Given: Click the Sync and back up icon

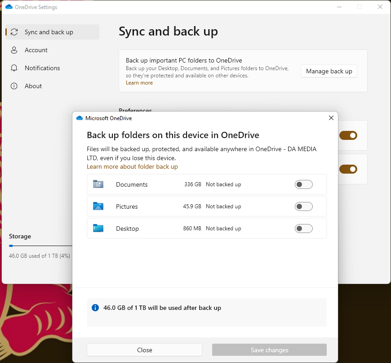Looking at the screenshot, I should (x=14, y=32).
